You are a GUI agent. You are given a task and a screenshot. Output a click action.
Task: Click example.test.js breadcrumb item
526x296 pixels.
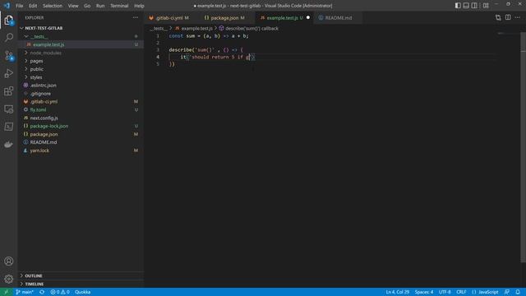[x=194, y=29]
